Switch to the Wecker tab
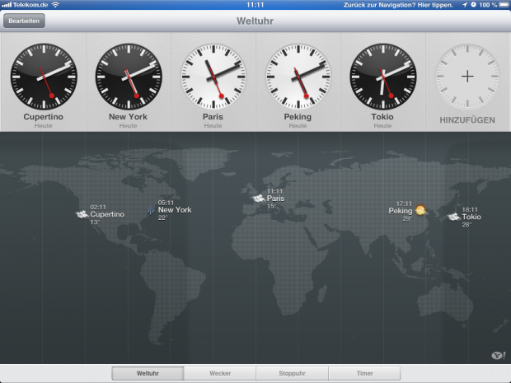The image size is (511, 383). [x=220, y=373]
